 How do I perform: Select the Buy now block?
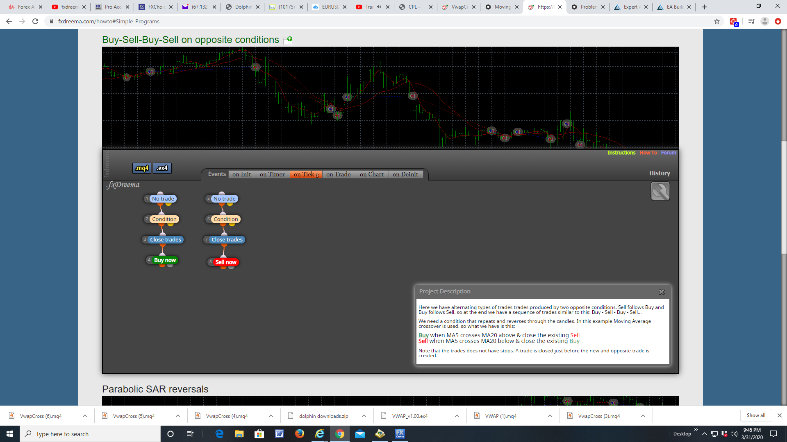coord(165,260)
